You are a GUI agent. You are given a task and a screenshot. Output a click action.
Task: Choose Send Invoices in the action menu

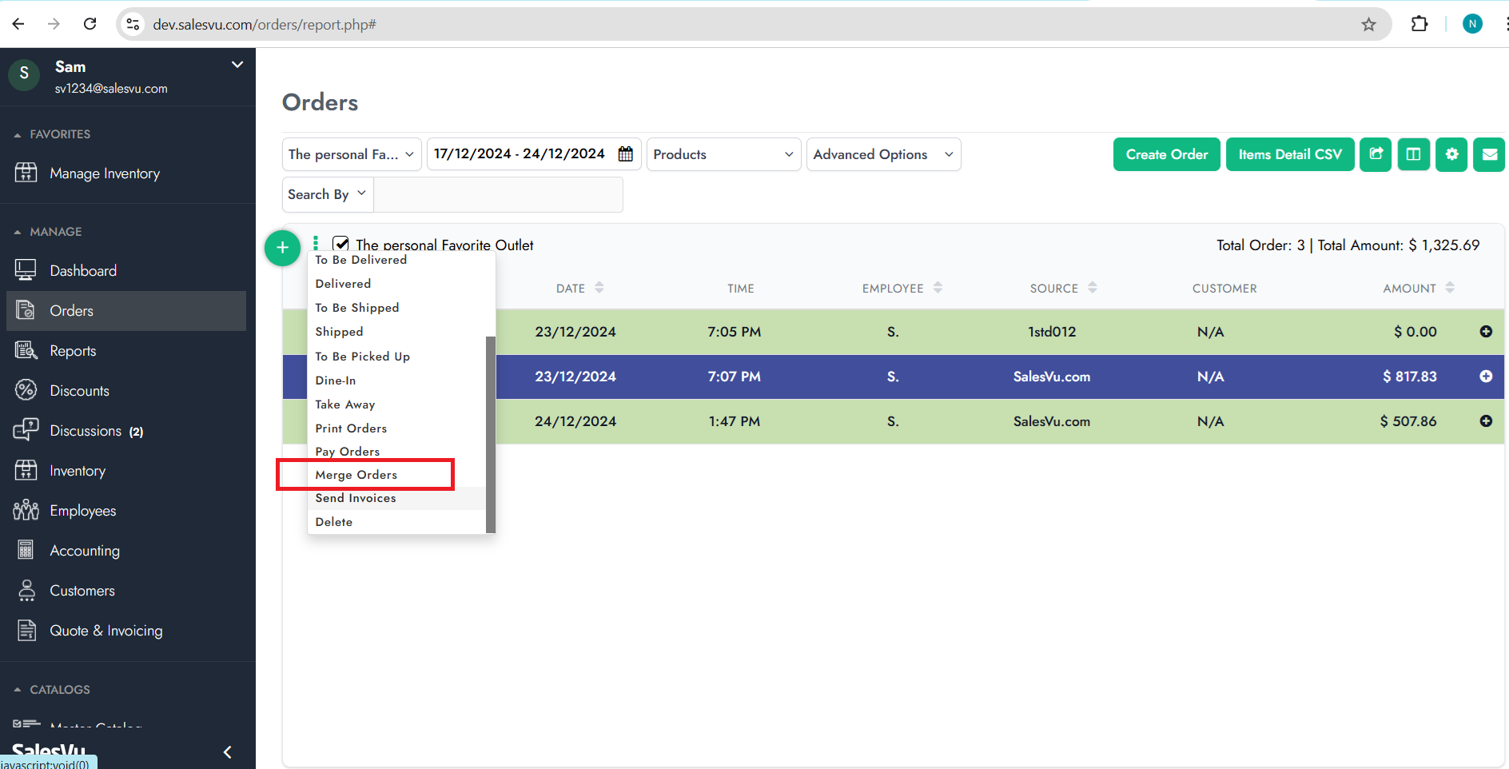point(356,498)
